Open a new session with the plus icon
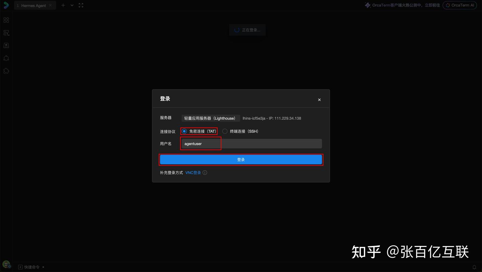The width and height of the screenshot is (482, 272). (63, 5)
